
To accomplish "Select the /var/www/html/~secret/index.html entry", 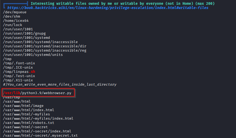I will (37, 131).
